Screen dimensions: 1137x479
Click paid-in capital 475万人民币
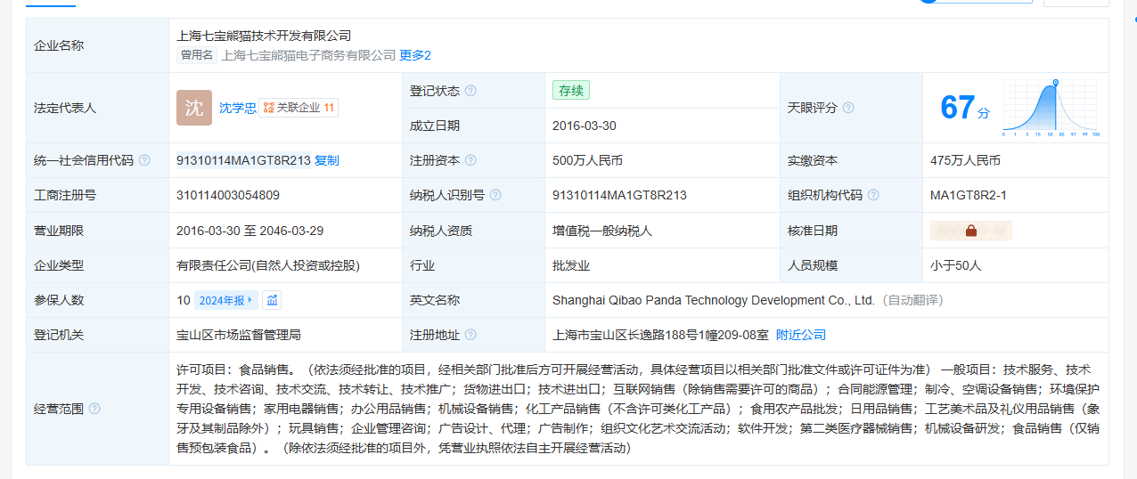click(x=965, y=160)
